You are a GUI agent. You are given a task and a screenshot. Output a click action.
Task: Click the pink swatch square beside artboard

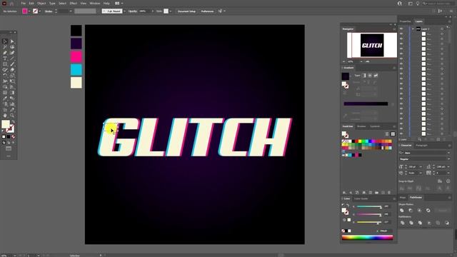click(x=76, y=56)
